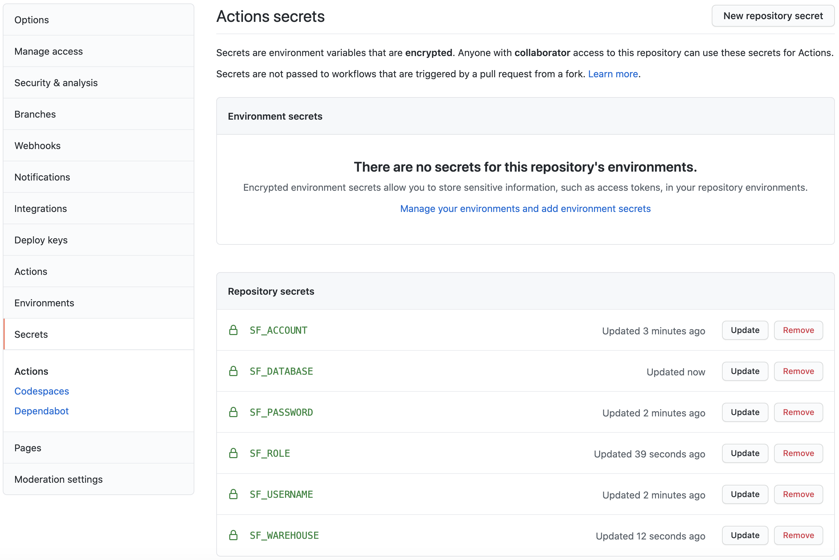Open the Learn more link

613,74
